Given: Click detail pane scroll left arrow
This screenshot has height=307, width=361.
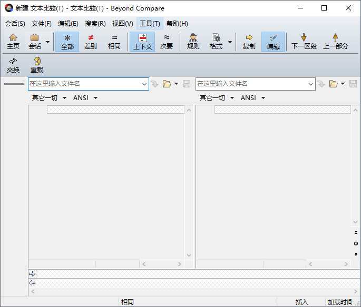Looking at the screenshot, I should [33, 292].
